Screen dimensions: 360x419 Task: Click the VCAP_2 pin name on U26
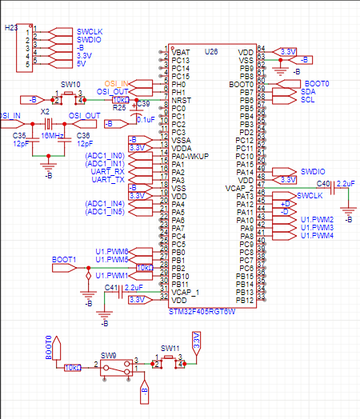[239, 189]
